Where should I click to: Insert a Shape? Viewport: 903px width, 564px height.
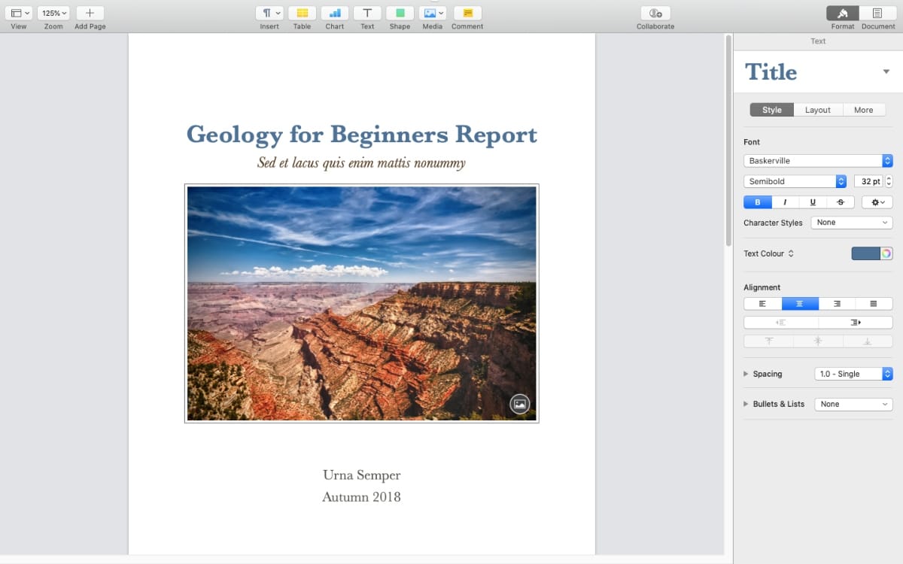(400, 13)
